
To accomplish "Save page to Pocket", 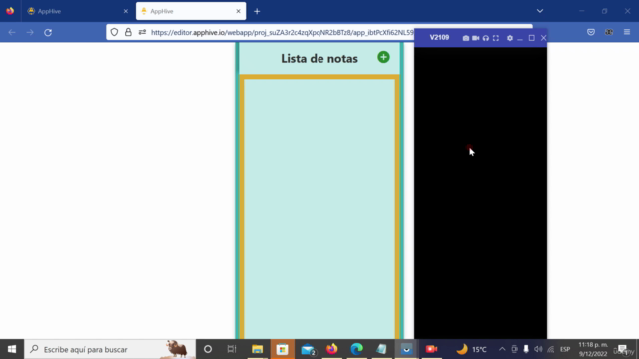I will click(591, 32).
